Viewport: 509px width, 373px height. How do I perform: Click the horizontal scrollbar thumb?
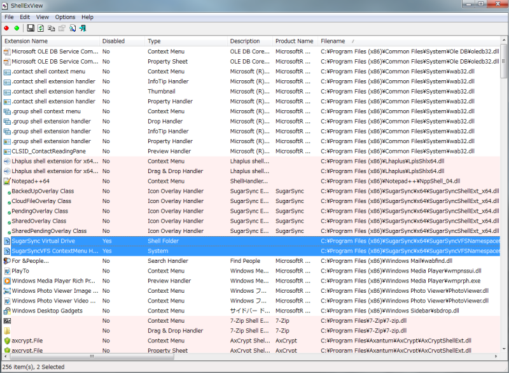pos(92,356)
